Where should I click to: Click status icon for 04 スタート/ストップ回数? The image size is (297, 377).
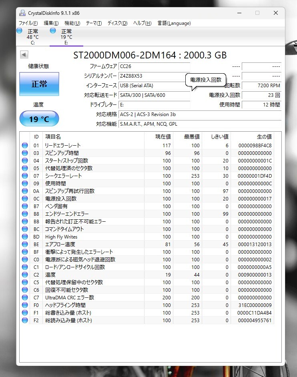(25, 160)
